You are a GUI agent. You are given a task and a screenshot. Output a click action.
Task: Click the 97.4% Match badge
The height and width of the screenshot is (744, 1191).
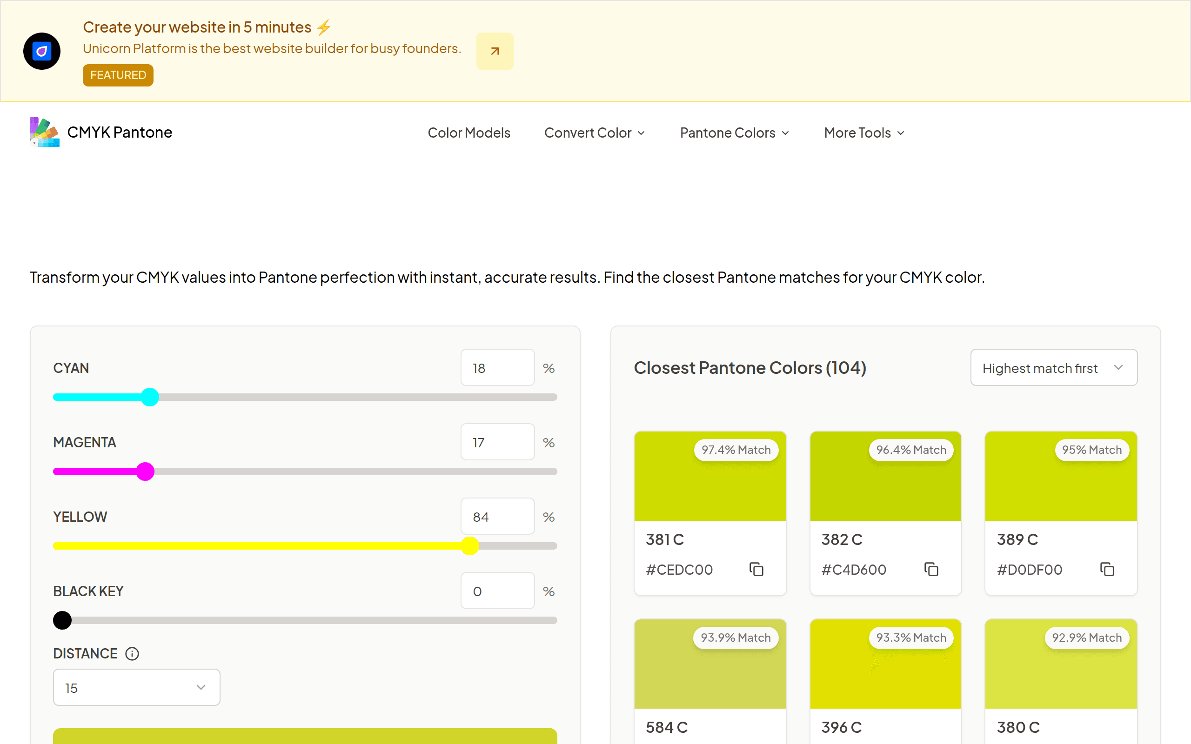[736, 450]
